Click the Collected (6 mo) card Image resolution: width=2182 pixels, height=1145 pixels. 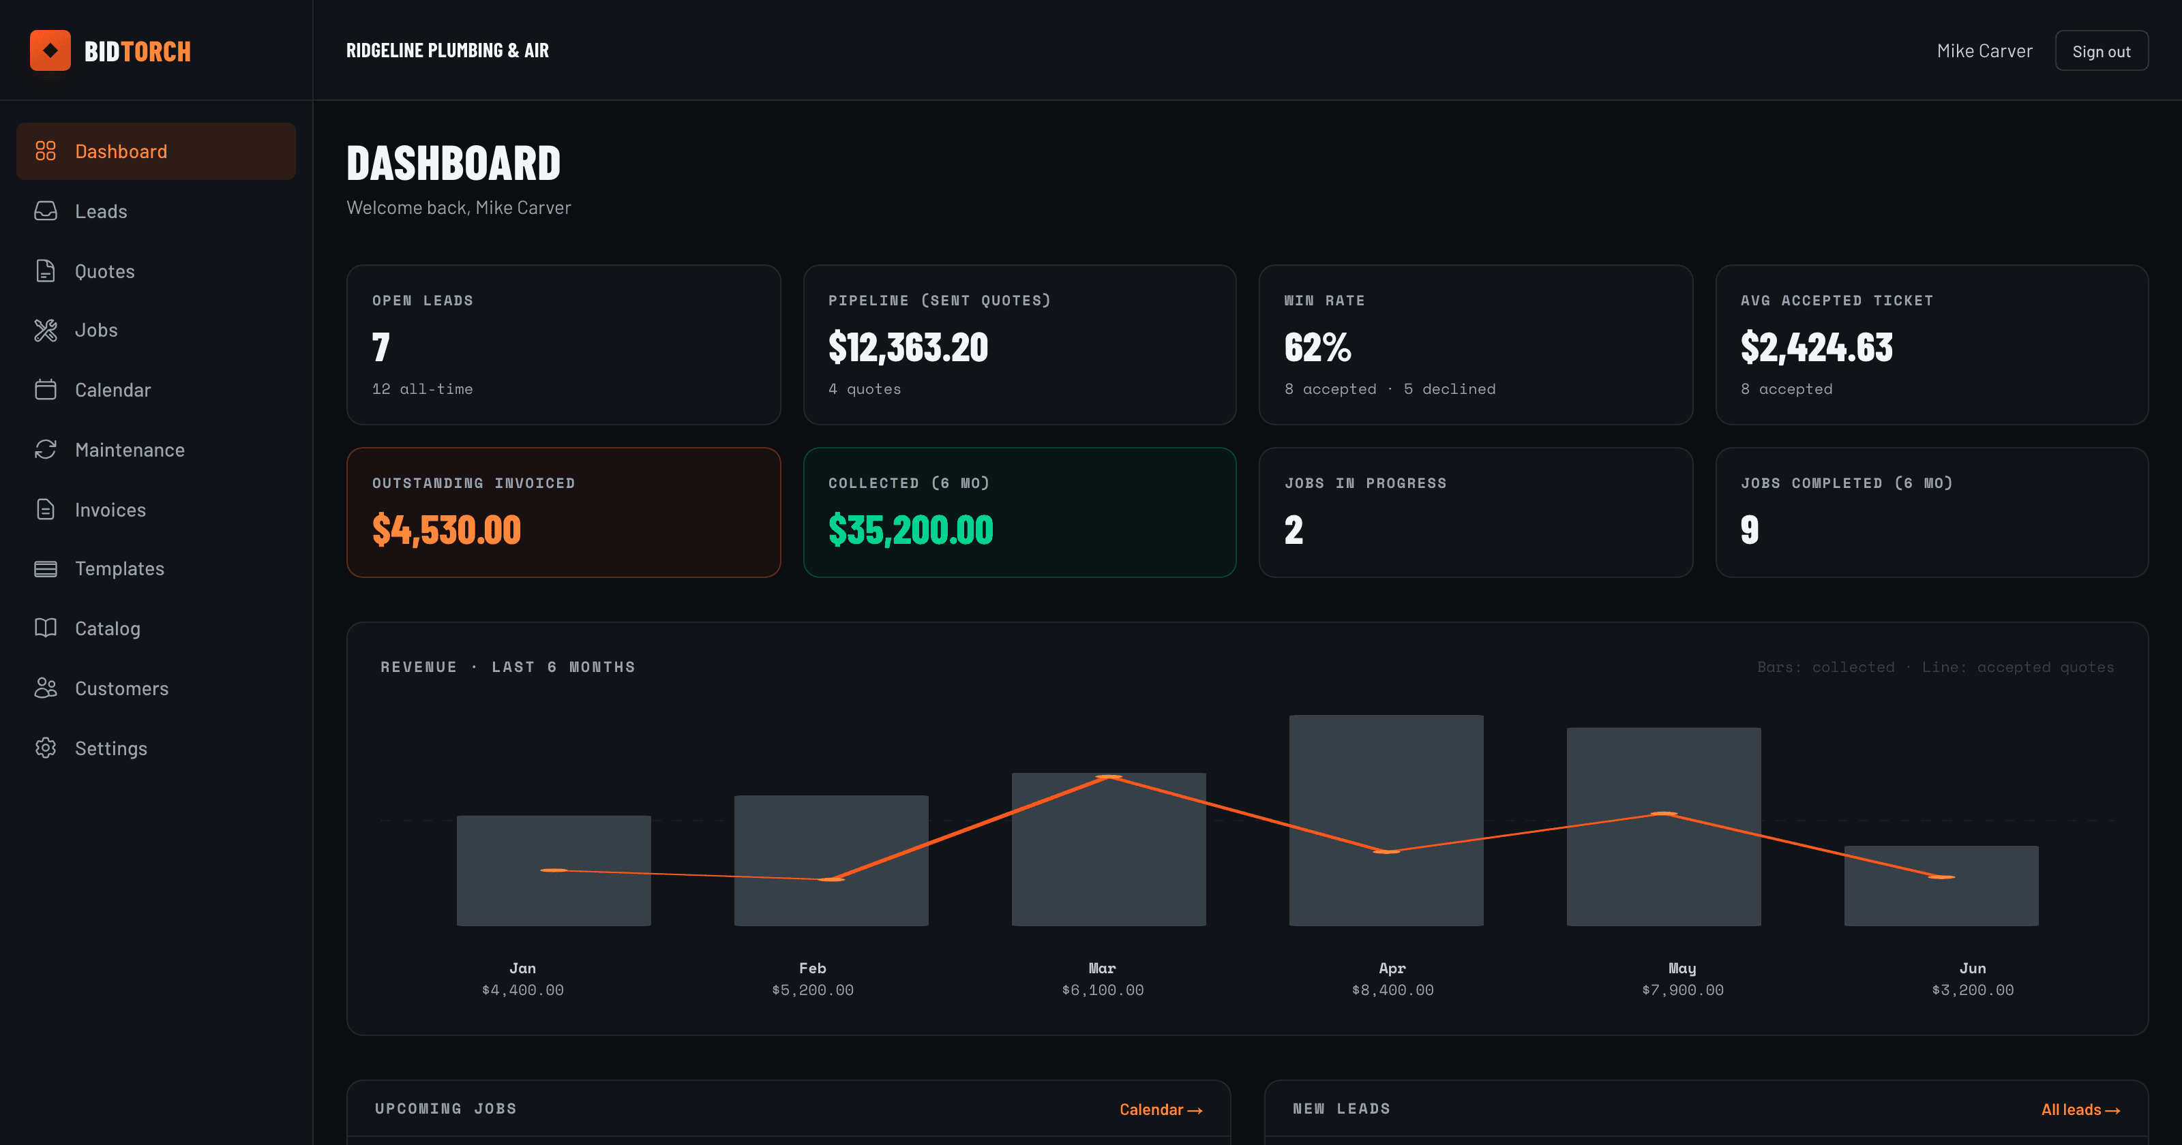click(1019, 513)
